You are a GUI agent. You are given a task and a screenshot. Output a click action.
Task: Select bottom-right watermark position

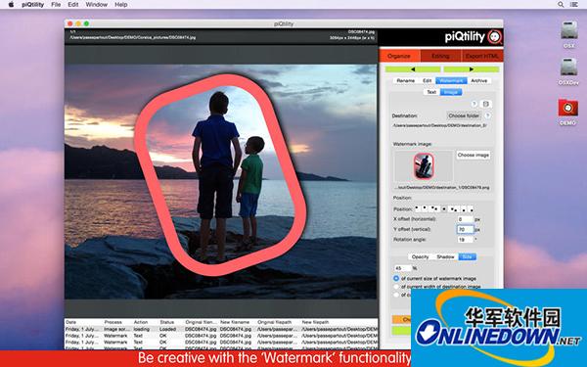471,209
